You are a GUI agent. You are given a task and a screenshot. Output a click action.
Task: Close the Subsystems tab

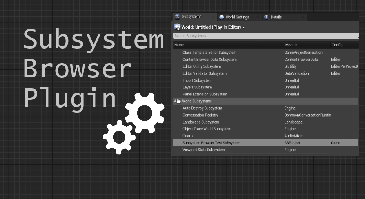(213, 17)
